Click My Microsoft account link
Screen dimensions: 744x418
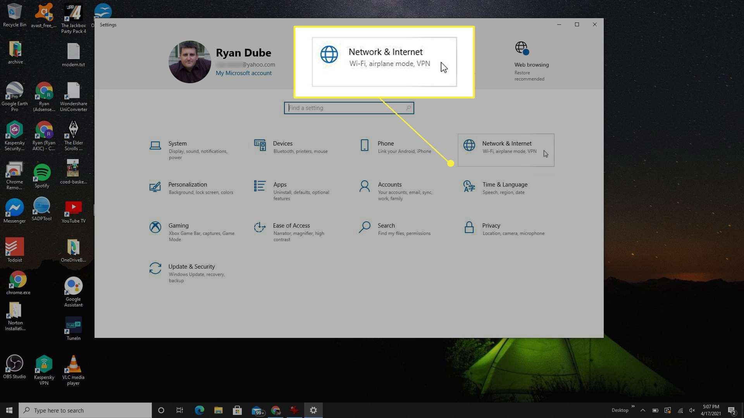point(244,72)
